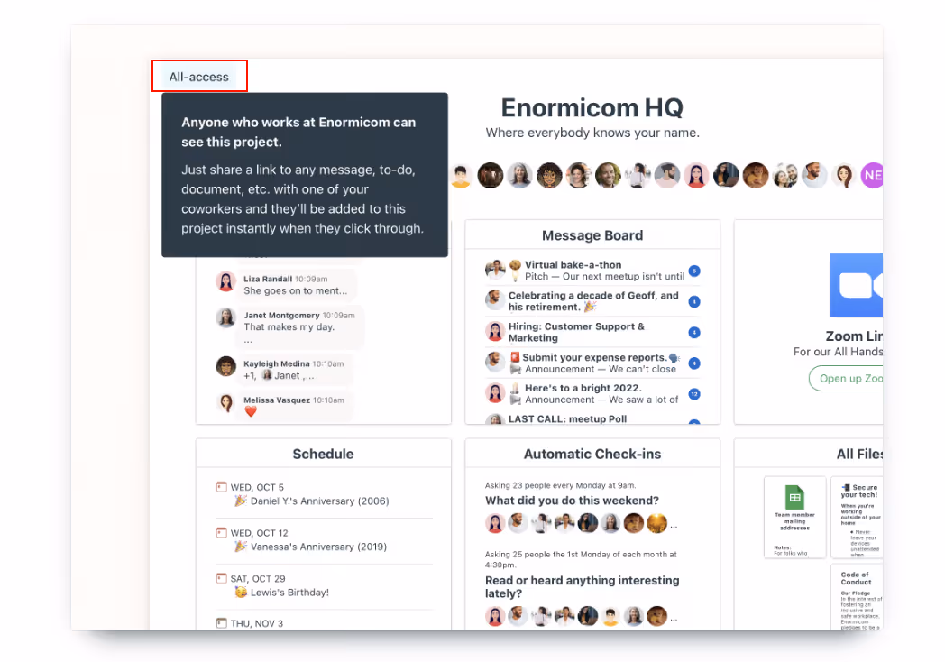Click comment count badge on Hiring post
This screenshot has height=662, width=945.
[x=694, y=332]
